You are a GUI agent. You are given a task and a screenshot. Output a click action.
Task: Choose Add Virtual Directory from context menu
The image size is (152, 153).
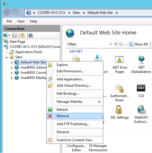click(x=75, y=86)
